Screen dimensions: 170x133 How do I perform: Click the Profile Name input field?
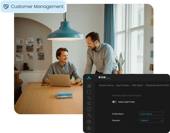point(151,114)
